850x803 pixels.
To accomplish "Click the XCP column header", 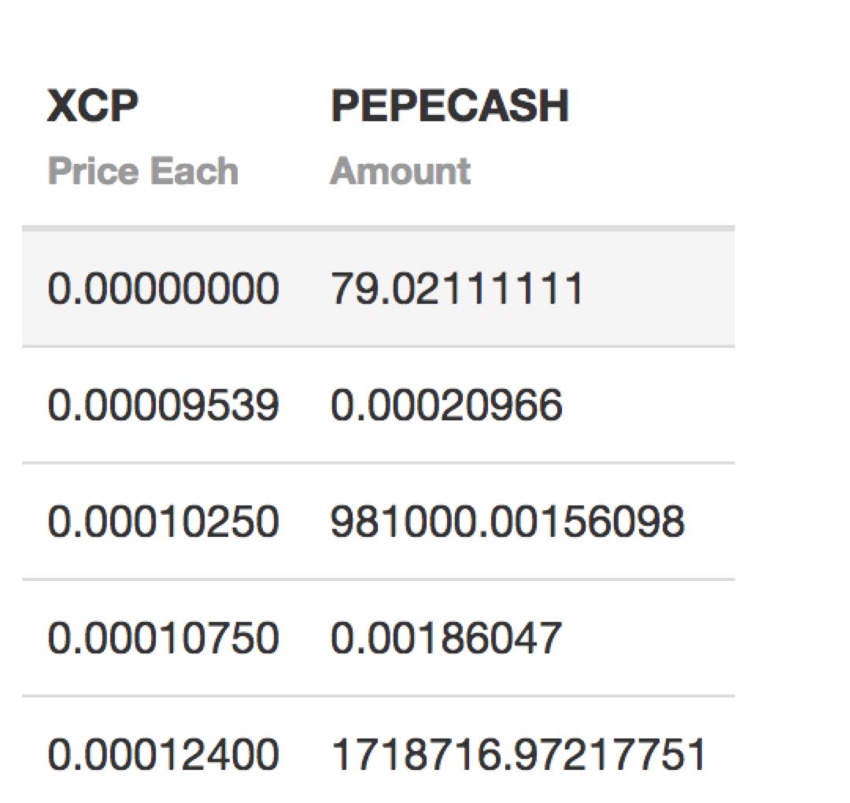I will click(x=93, y=105).
